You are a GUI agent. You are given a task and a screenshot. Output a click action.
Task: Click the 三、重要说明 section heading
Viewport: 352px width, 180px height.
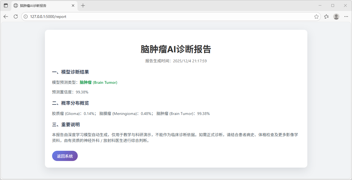pyautogui.click(x=66, y=125)
